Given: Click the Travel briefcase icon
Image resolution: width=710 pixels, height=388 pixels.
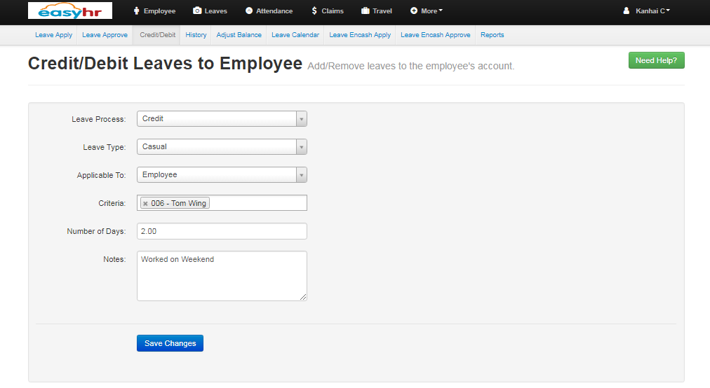Looking at the screenshot, I should [x=366, y=11].
